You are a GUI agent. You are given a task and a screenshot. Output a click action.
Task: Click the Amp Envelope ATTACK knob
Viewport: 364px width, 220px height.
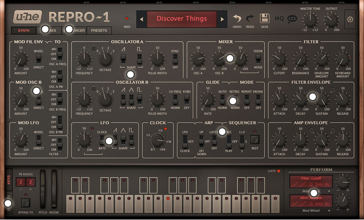coord(279,140)
